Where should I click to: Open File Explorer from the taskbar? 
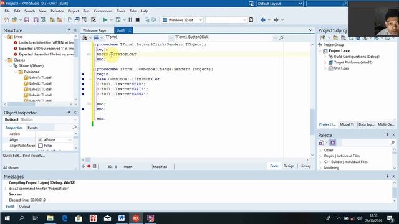[50, 218]
